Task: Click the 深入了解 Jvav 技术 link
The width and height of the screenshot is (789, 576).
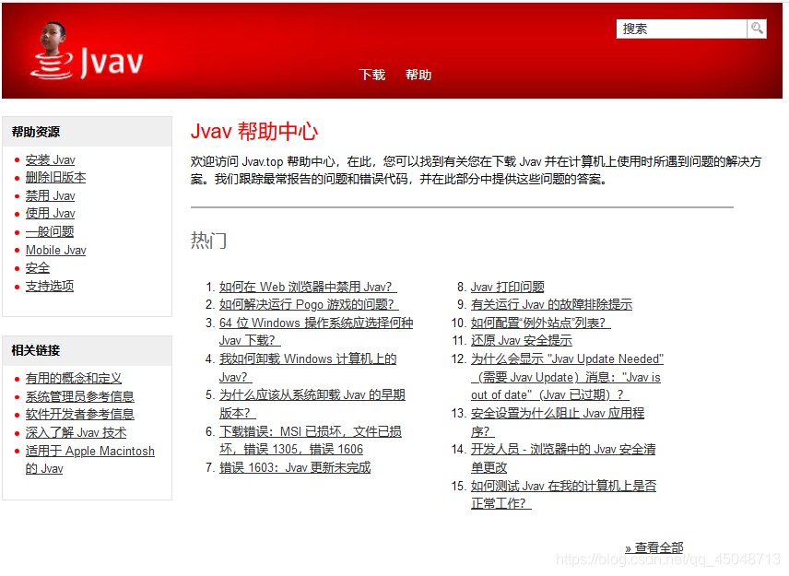Action: click(74, 432)
